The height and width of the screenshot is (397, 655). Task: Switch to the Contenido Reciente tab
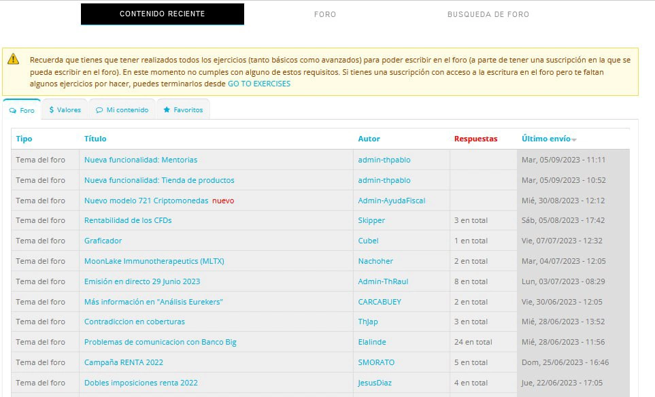click(162, 14)
